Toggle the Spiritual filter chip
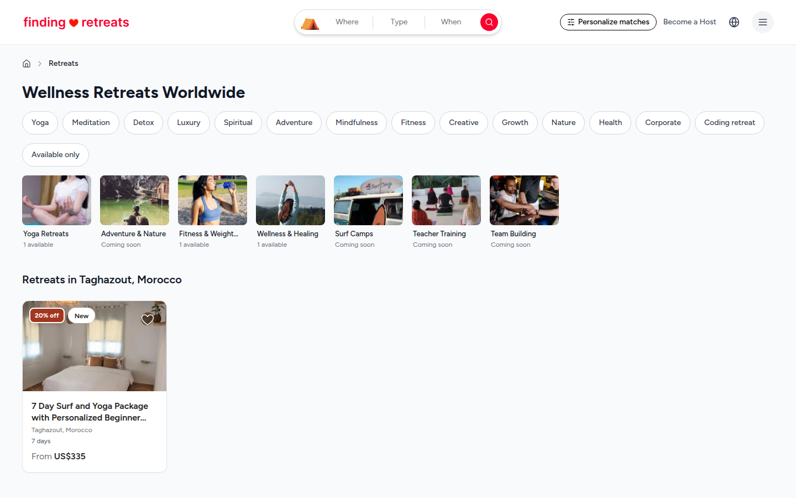Image resolution: width=796 pixels, height=498 pixels. pyautogui.click(x=238, y=123)
